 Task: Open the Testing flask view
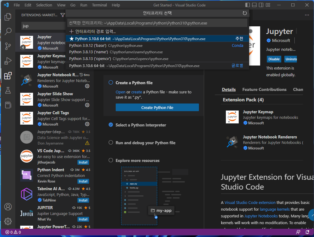click(8, 90)
